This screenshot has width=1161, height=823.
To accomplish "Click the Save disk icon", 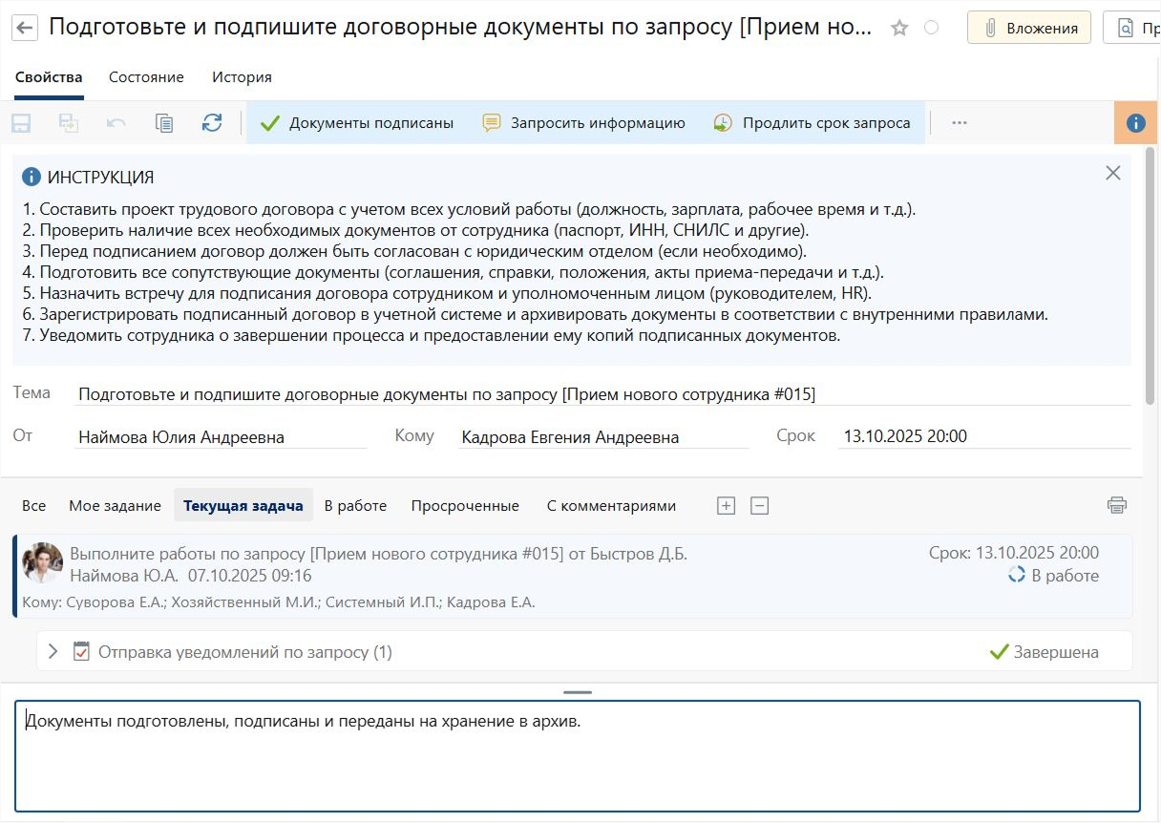I will pyautogui.click(x=21, y=123).
